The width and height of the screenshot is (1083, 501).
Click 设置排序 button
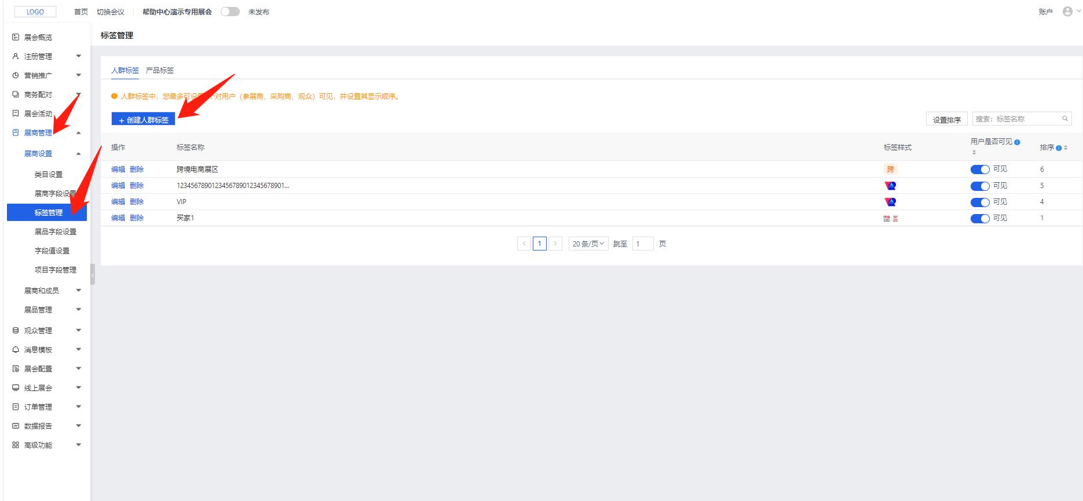947,119
